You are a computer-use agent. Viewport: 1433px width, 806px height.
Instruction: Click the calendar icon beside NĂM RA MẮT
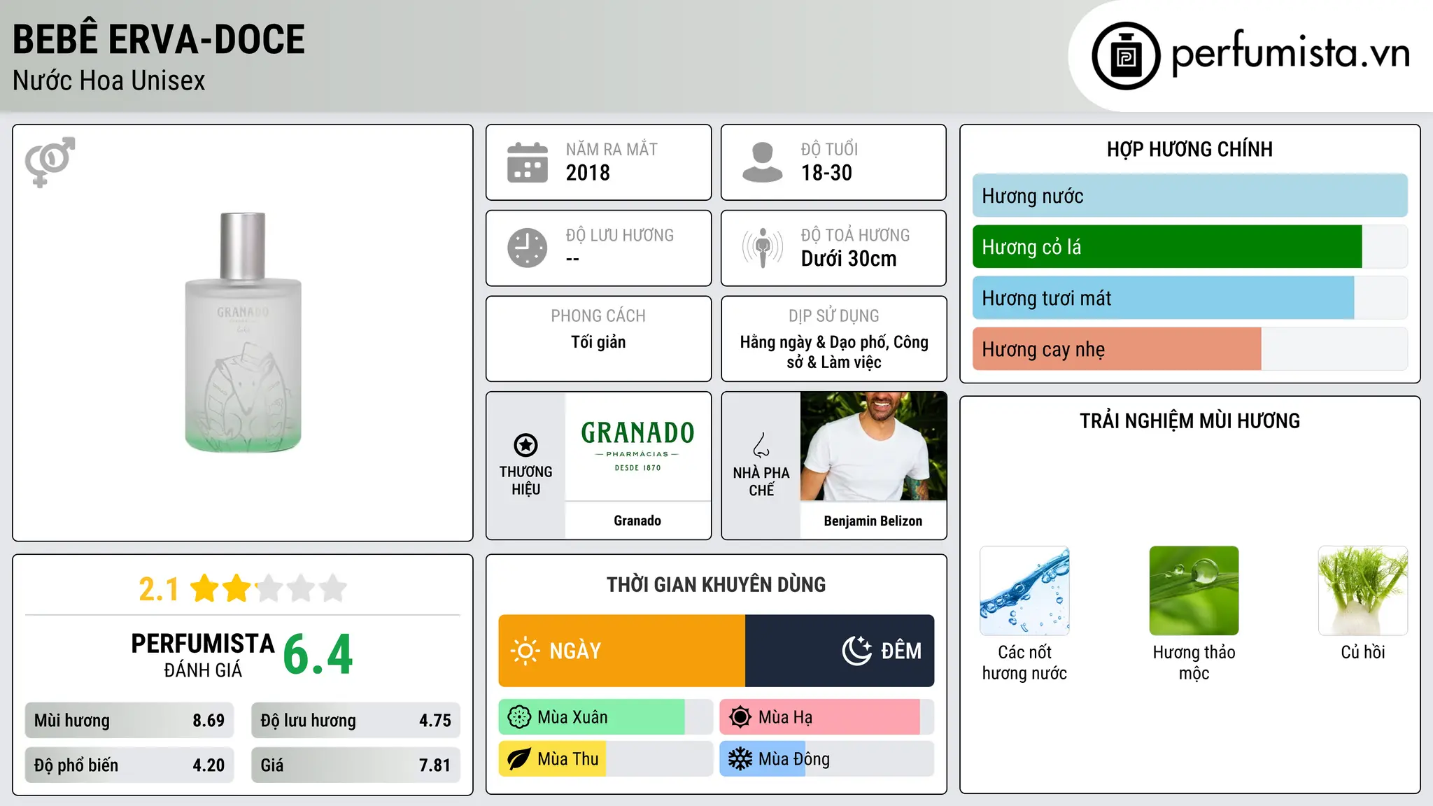click(x=528, y=162)
